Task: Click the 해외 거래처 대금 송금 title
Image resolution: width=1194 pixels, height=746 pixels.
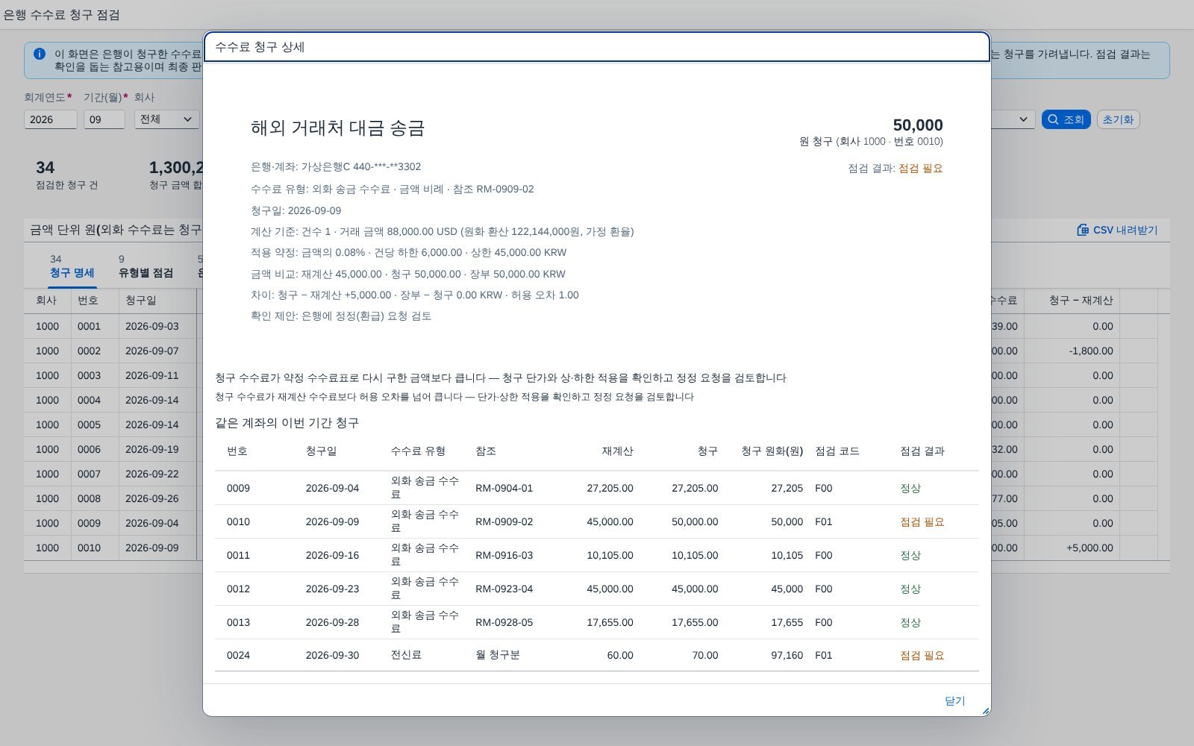Action: click(x=337, y=128)
